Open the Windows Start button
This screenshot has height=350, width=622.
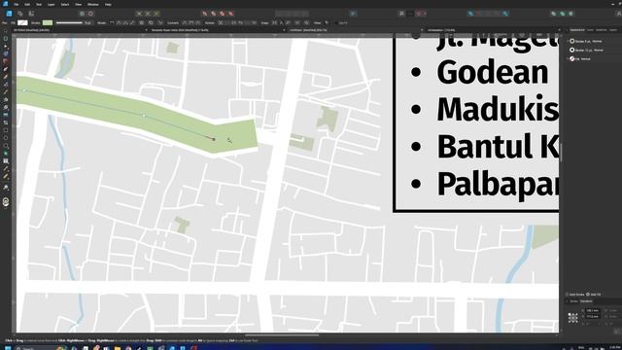point(8,348)
